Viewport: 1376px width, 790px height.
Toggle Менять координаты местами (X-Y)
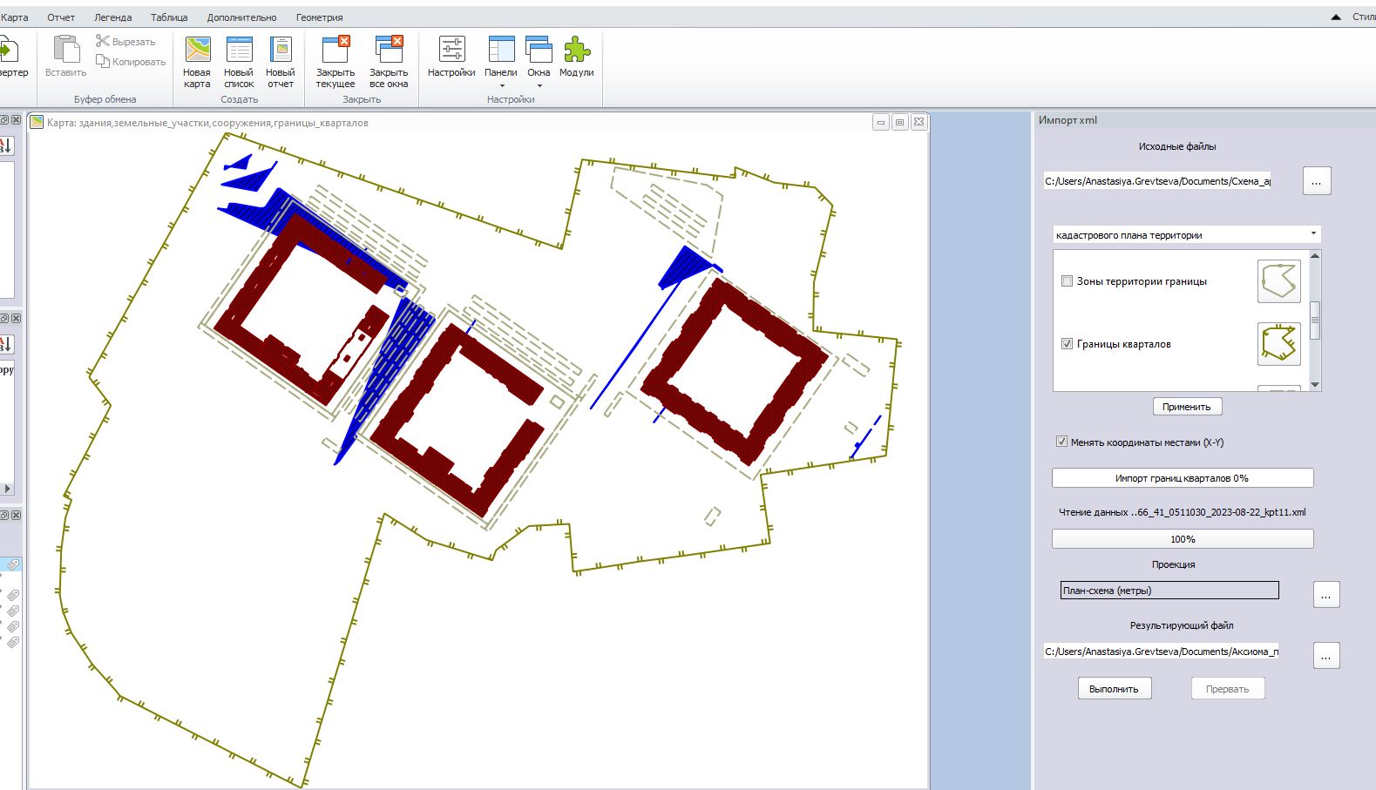click(x=1061, y=442)
